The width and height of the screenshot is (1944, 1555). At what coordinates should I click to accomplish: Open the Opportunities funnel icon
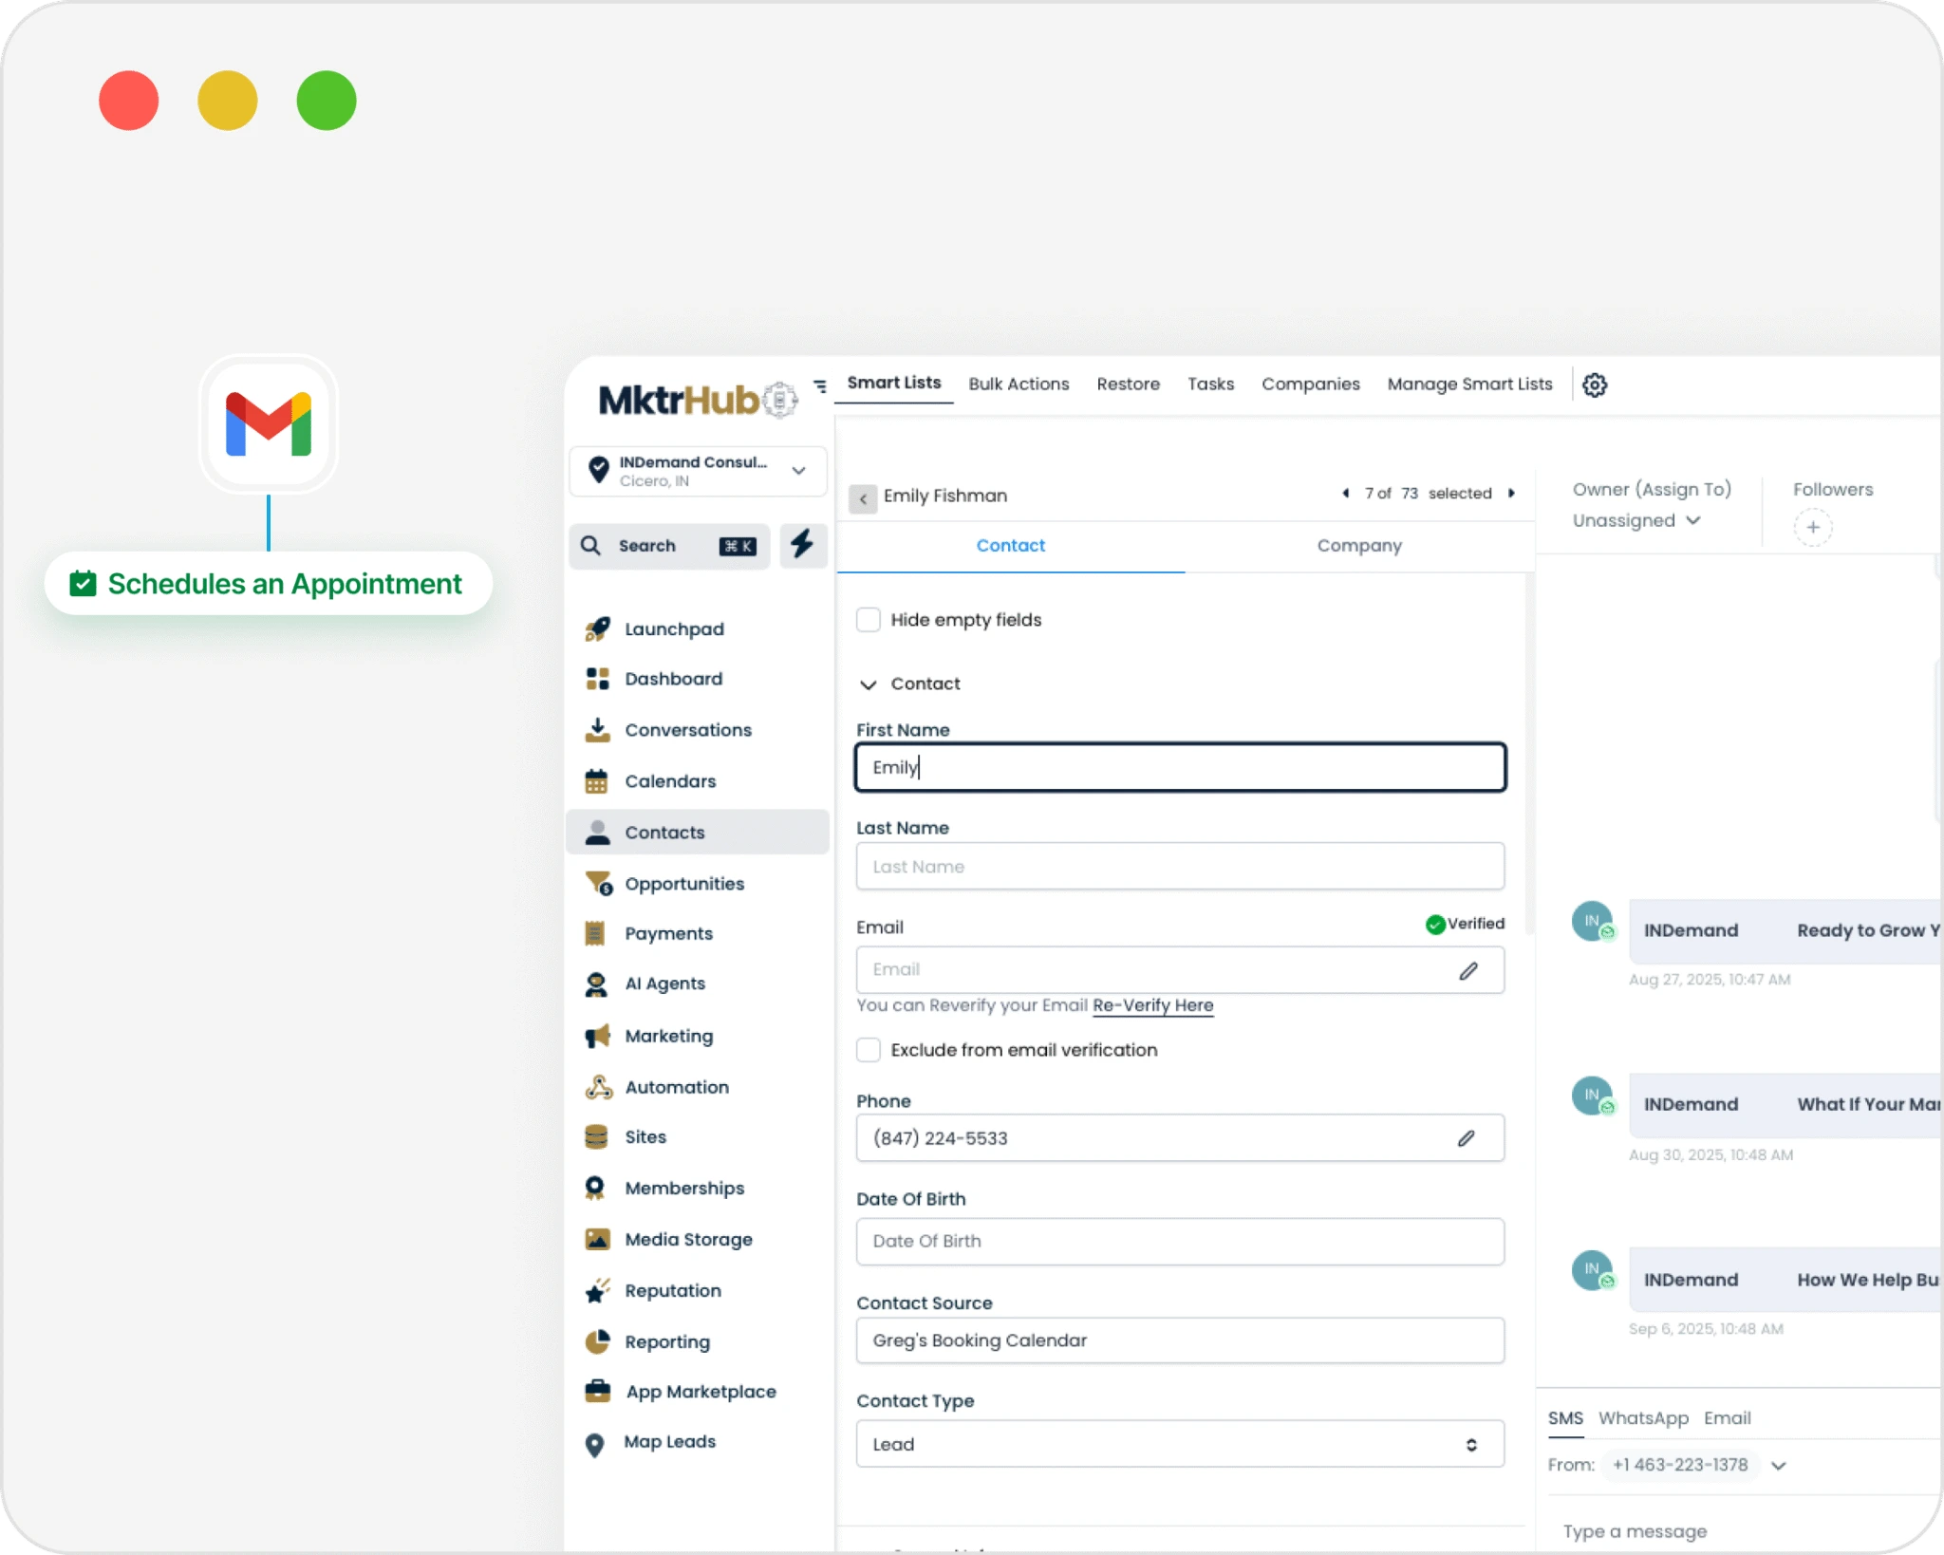(599, 884)
